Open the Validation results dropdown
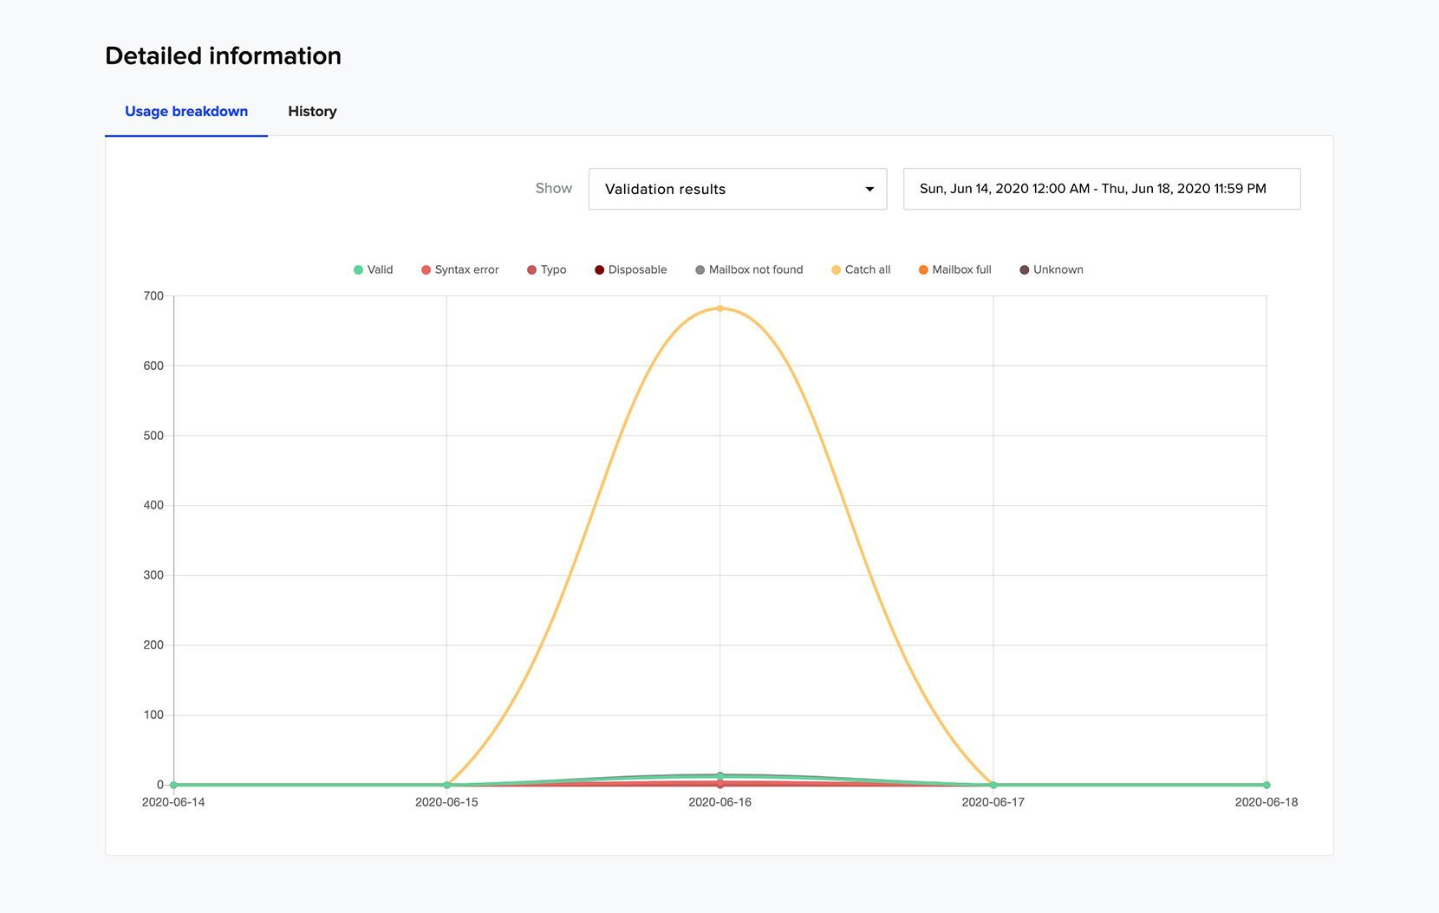This screenshot has height=913, width=1439. click(x=738, y=189)
